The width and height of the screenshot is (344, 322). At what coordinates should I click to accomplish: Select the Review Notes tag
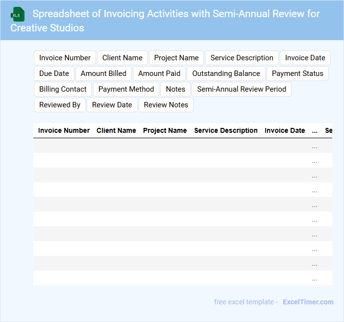pos(166,105)
